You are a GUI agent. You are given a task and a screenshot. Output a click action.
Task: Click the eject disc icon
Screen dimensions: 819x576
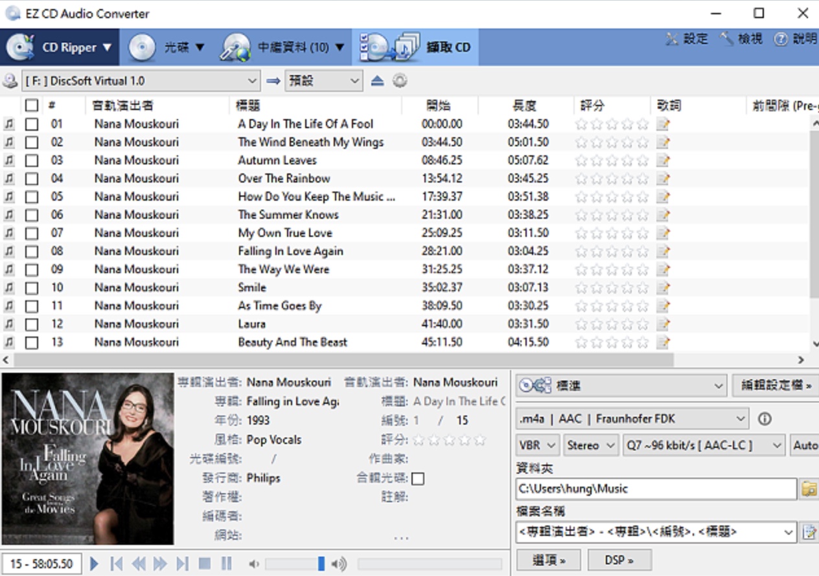pyautogui.click(x=378, y=81)
